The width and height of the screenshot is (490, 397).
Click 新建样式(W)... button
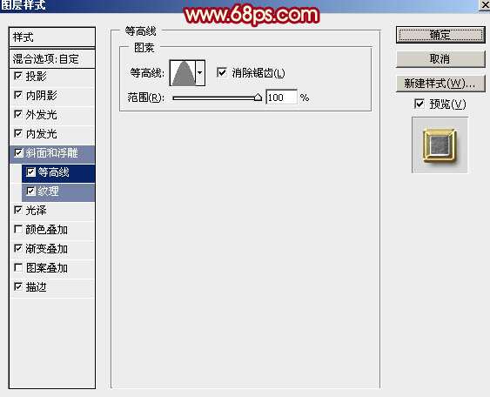440,84
